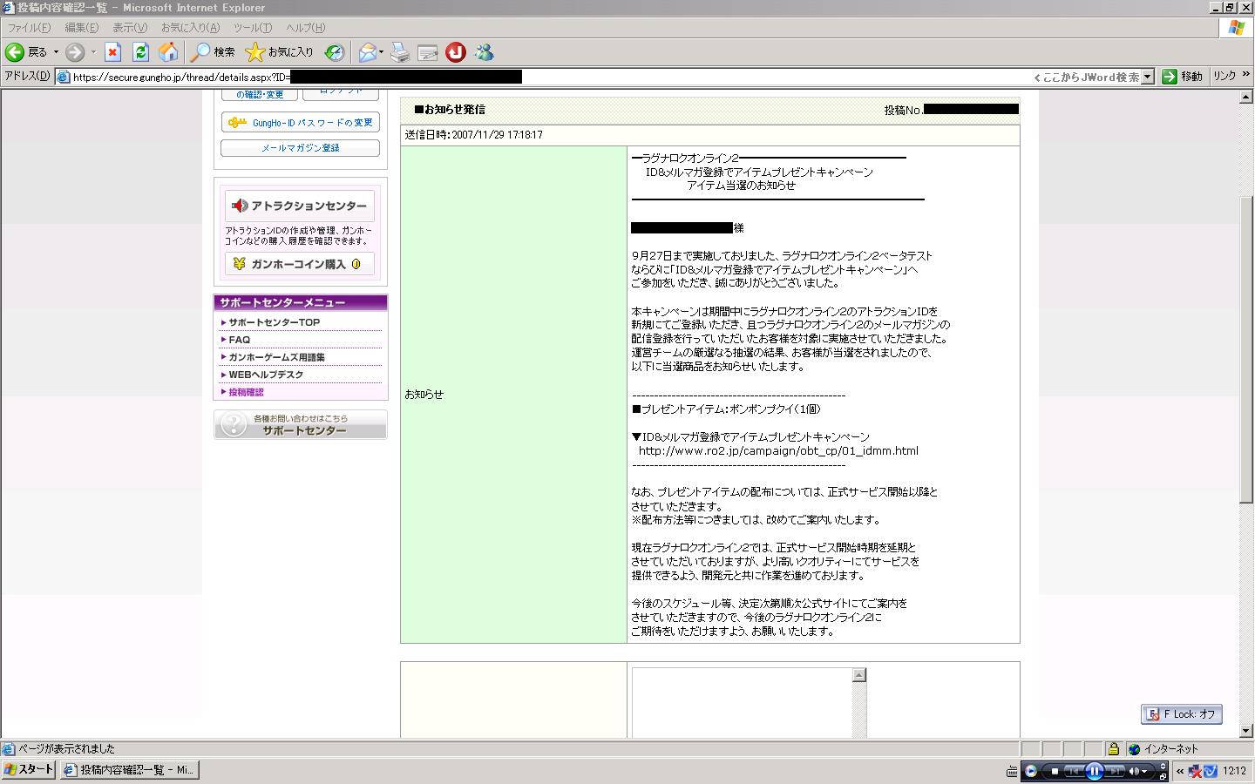The width and height of the screenshot is (1255, 784).
Task: Stop playback in taskbar media player
Action: [1055, 771]
